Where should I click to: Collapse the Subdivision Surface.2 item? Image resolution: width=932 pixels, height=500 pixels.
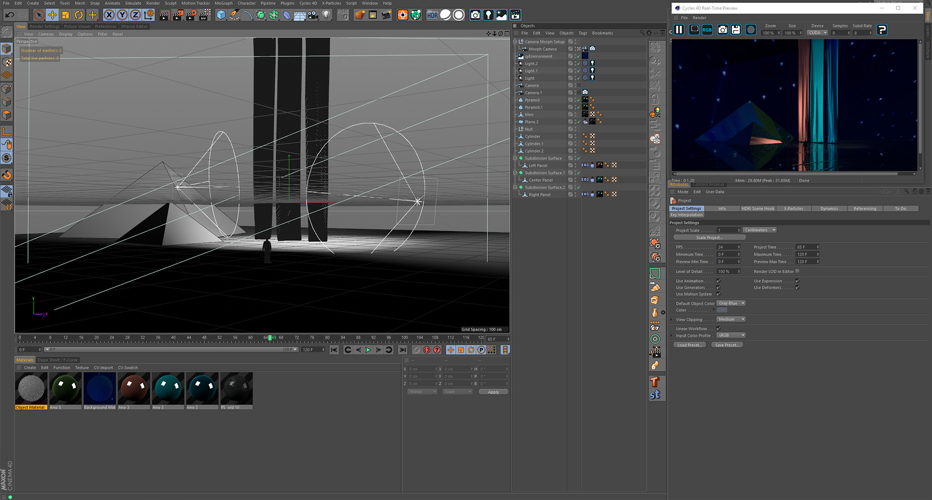516,187
